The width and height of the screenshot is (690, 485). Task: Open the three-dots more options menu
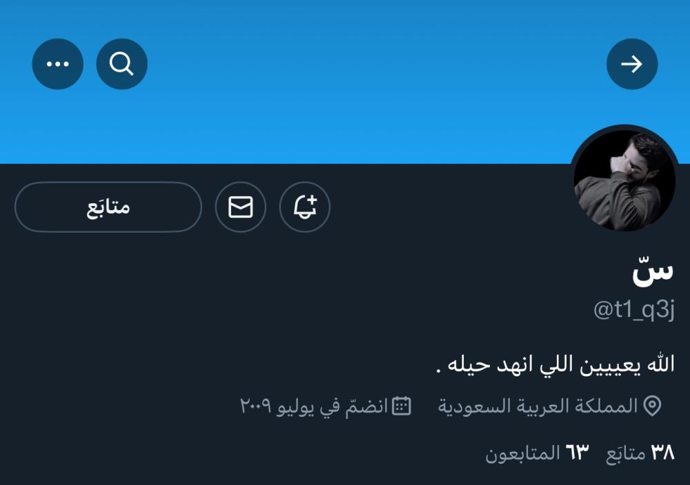[x=58, y=64]
